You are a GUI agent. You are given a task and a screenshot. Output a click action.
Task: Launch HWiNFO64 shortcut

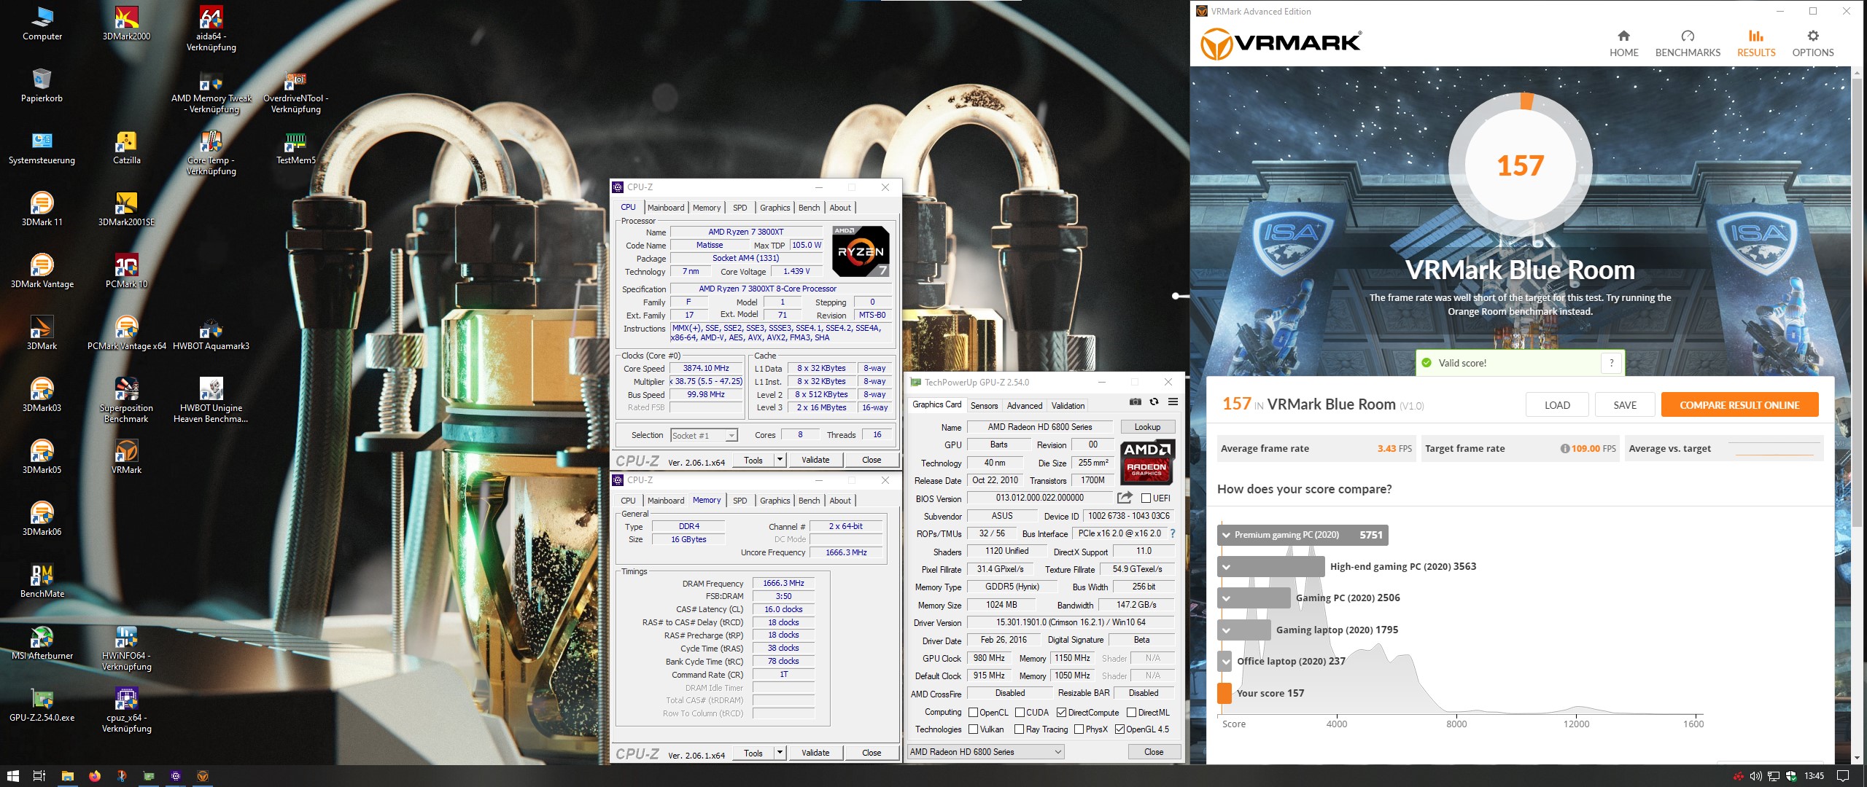(x=126, y=649)
